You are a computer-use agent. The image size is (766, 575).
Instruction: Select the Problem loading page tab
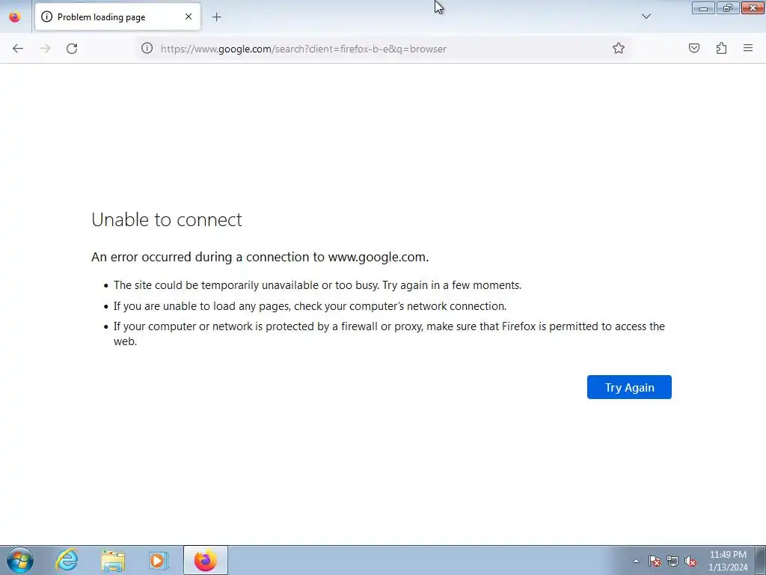click(x=117, y=16)
